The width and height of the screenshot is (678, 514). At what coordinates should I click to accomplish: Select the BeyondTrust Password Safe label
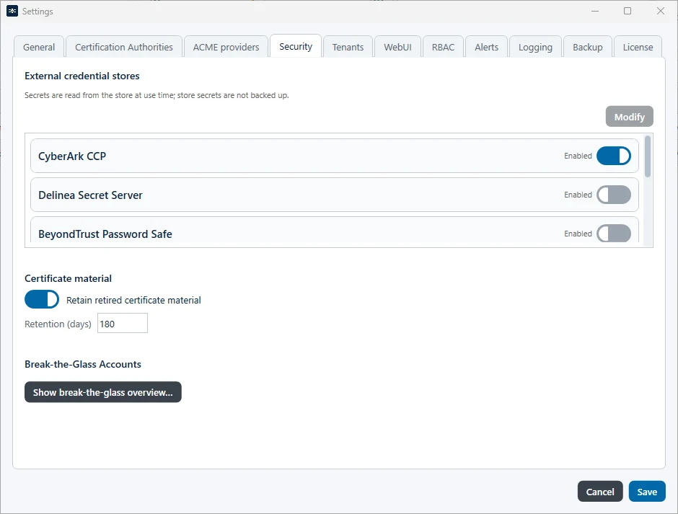click(105, 234)
